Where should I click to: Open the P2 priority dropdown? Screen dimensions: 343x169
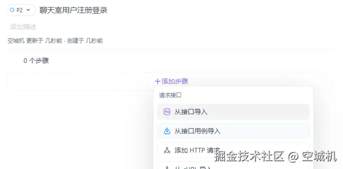pyautogui.click(x=22, y=10)
